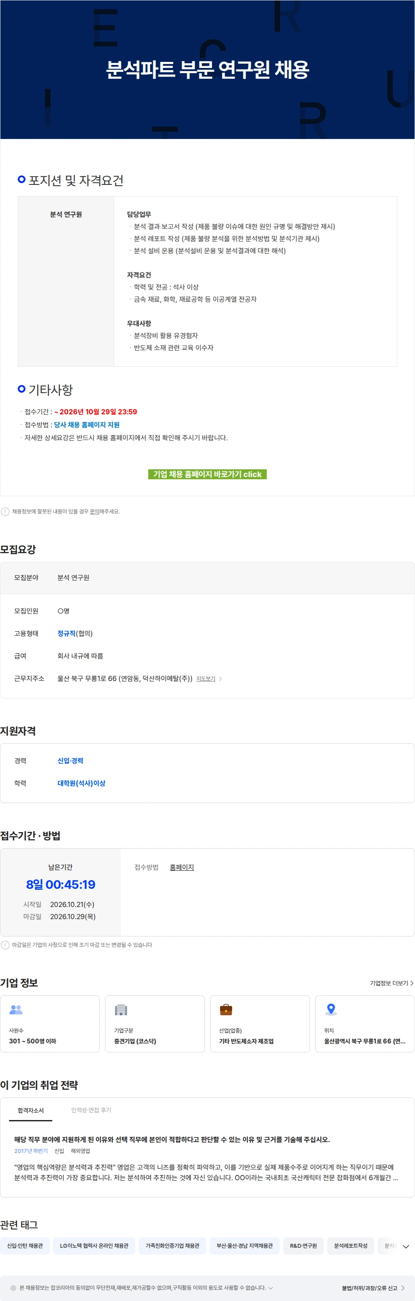This screenshot has width=415, height=1301.
Task: Click the info icon beside 채용정보 notice
Action: (x=5, y=512)
